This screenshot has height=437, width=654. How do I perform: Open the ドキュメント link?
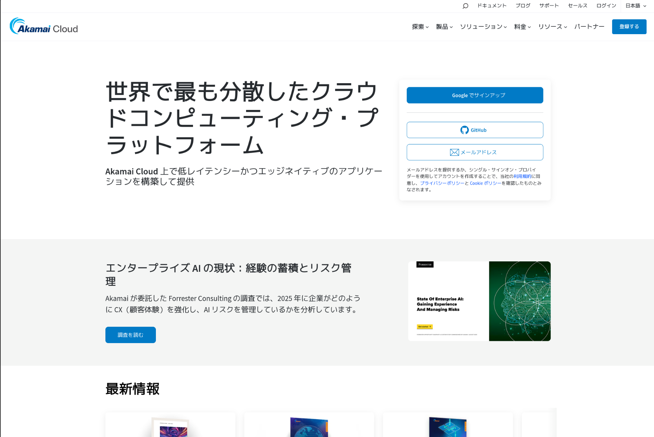pos(491,6)
